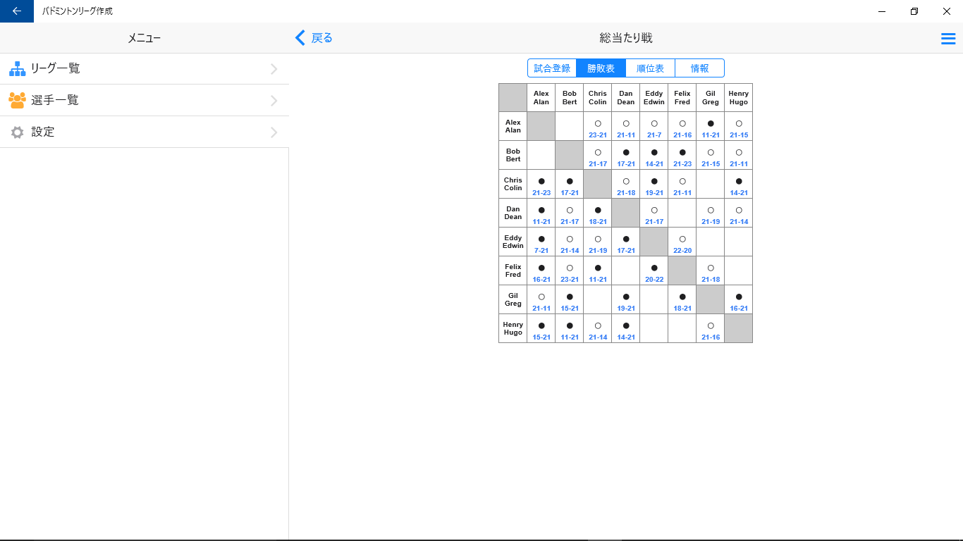The width and height of the screenshot is (963, 541).
Task: Click the 設定 gear icon
Action: [x=16, y=132]
